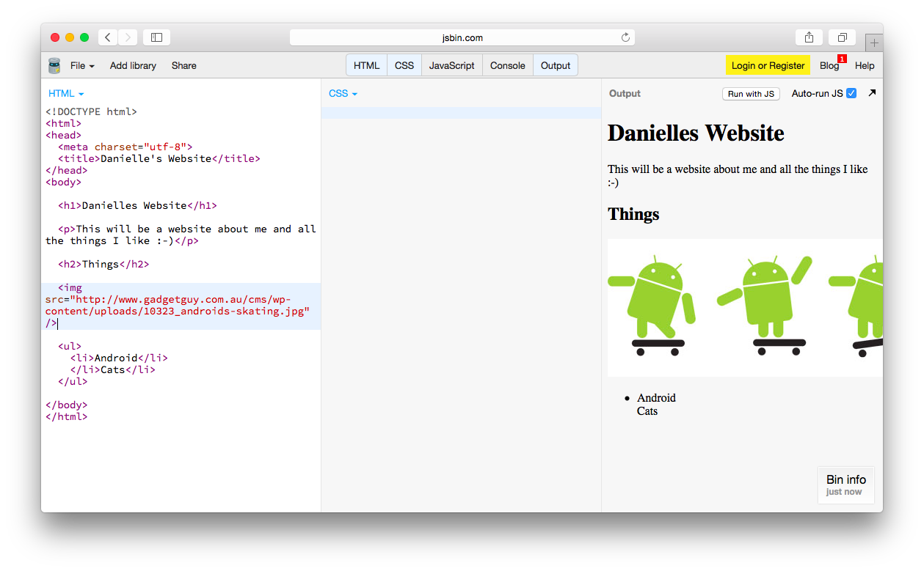The width and height of the screenshot is (924, 571).
Task: Click 'Android' list item in output
Action: (x=656, y=398)
